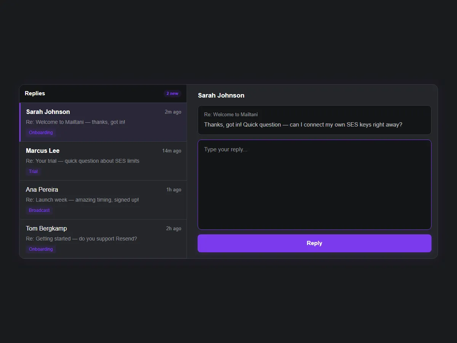Click the 'Re: Welcome to Mailtani' subject line
457x343 pixels.
coord(231,114)
